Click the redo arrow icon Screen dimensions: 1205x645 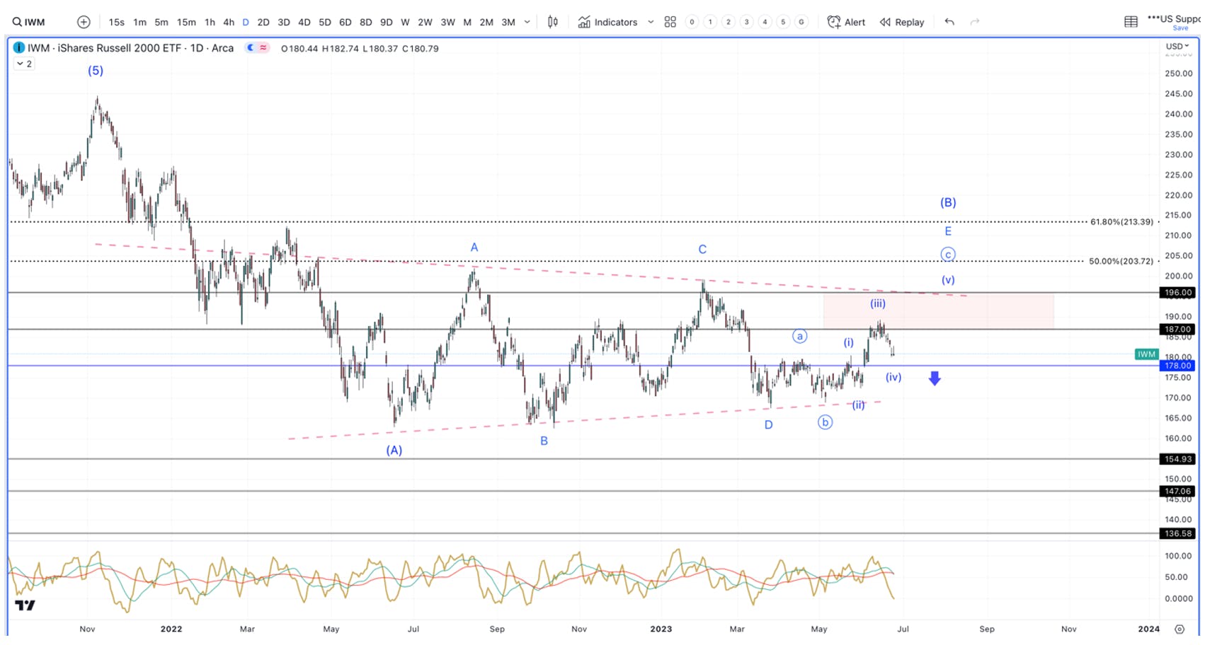tap(975, 22)
